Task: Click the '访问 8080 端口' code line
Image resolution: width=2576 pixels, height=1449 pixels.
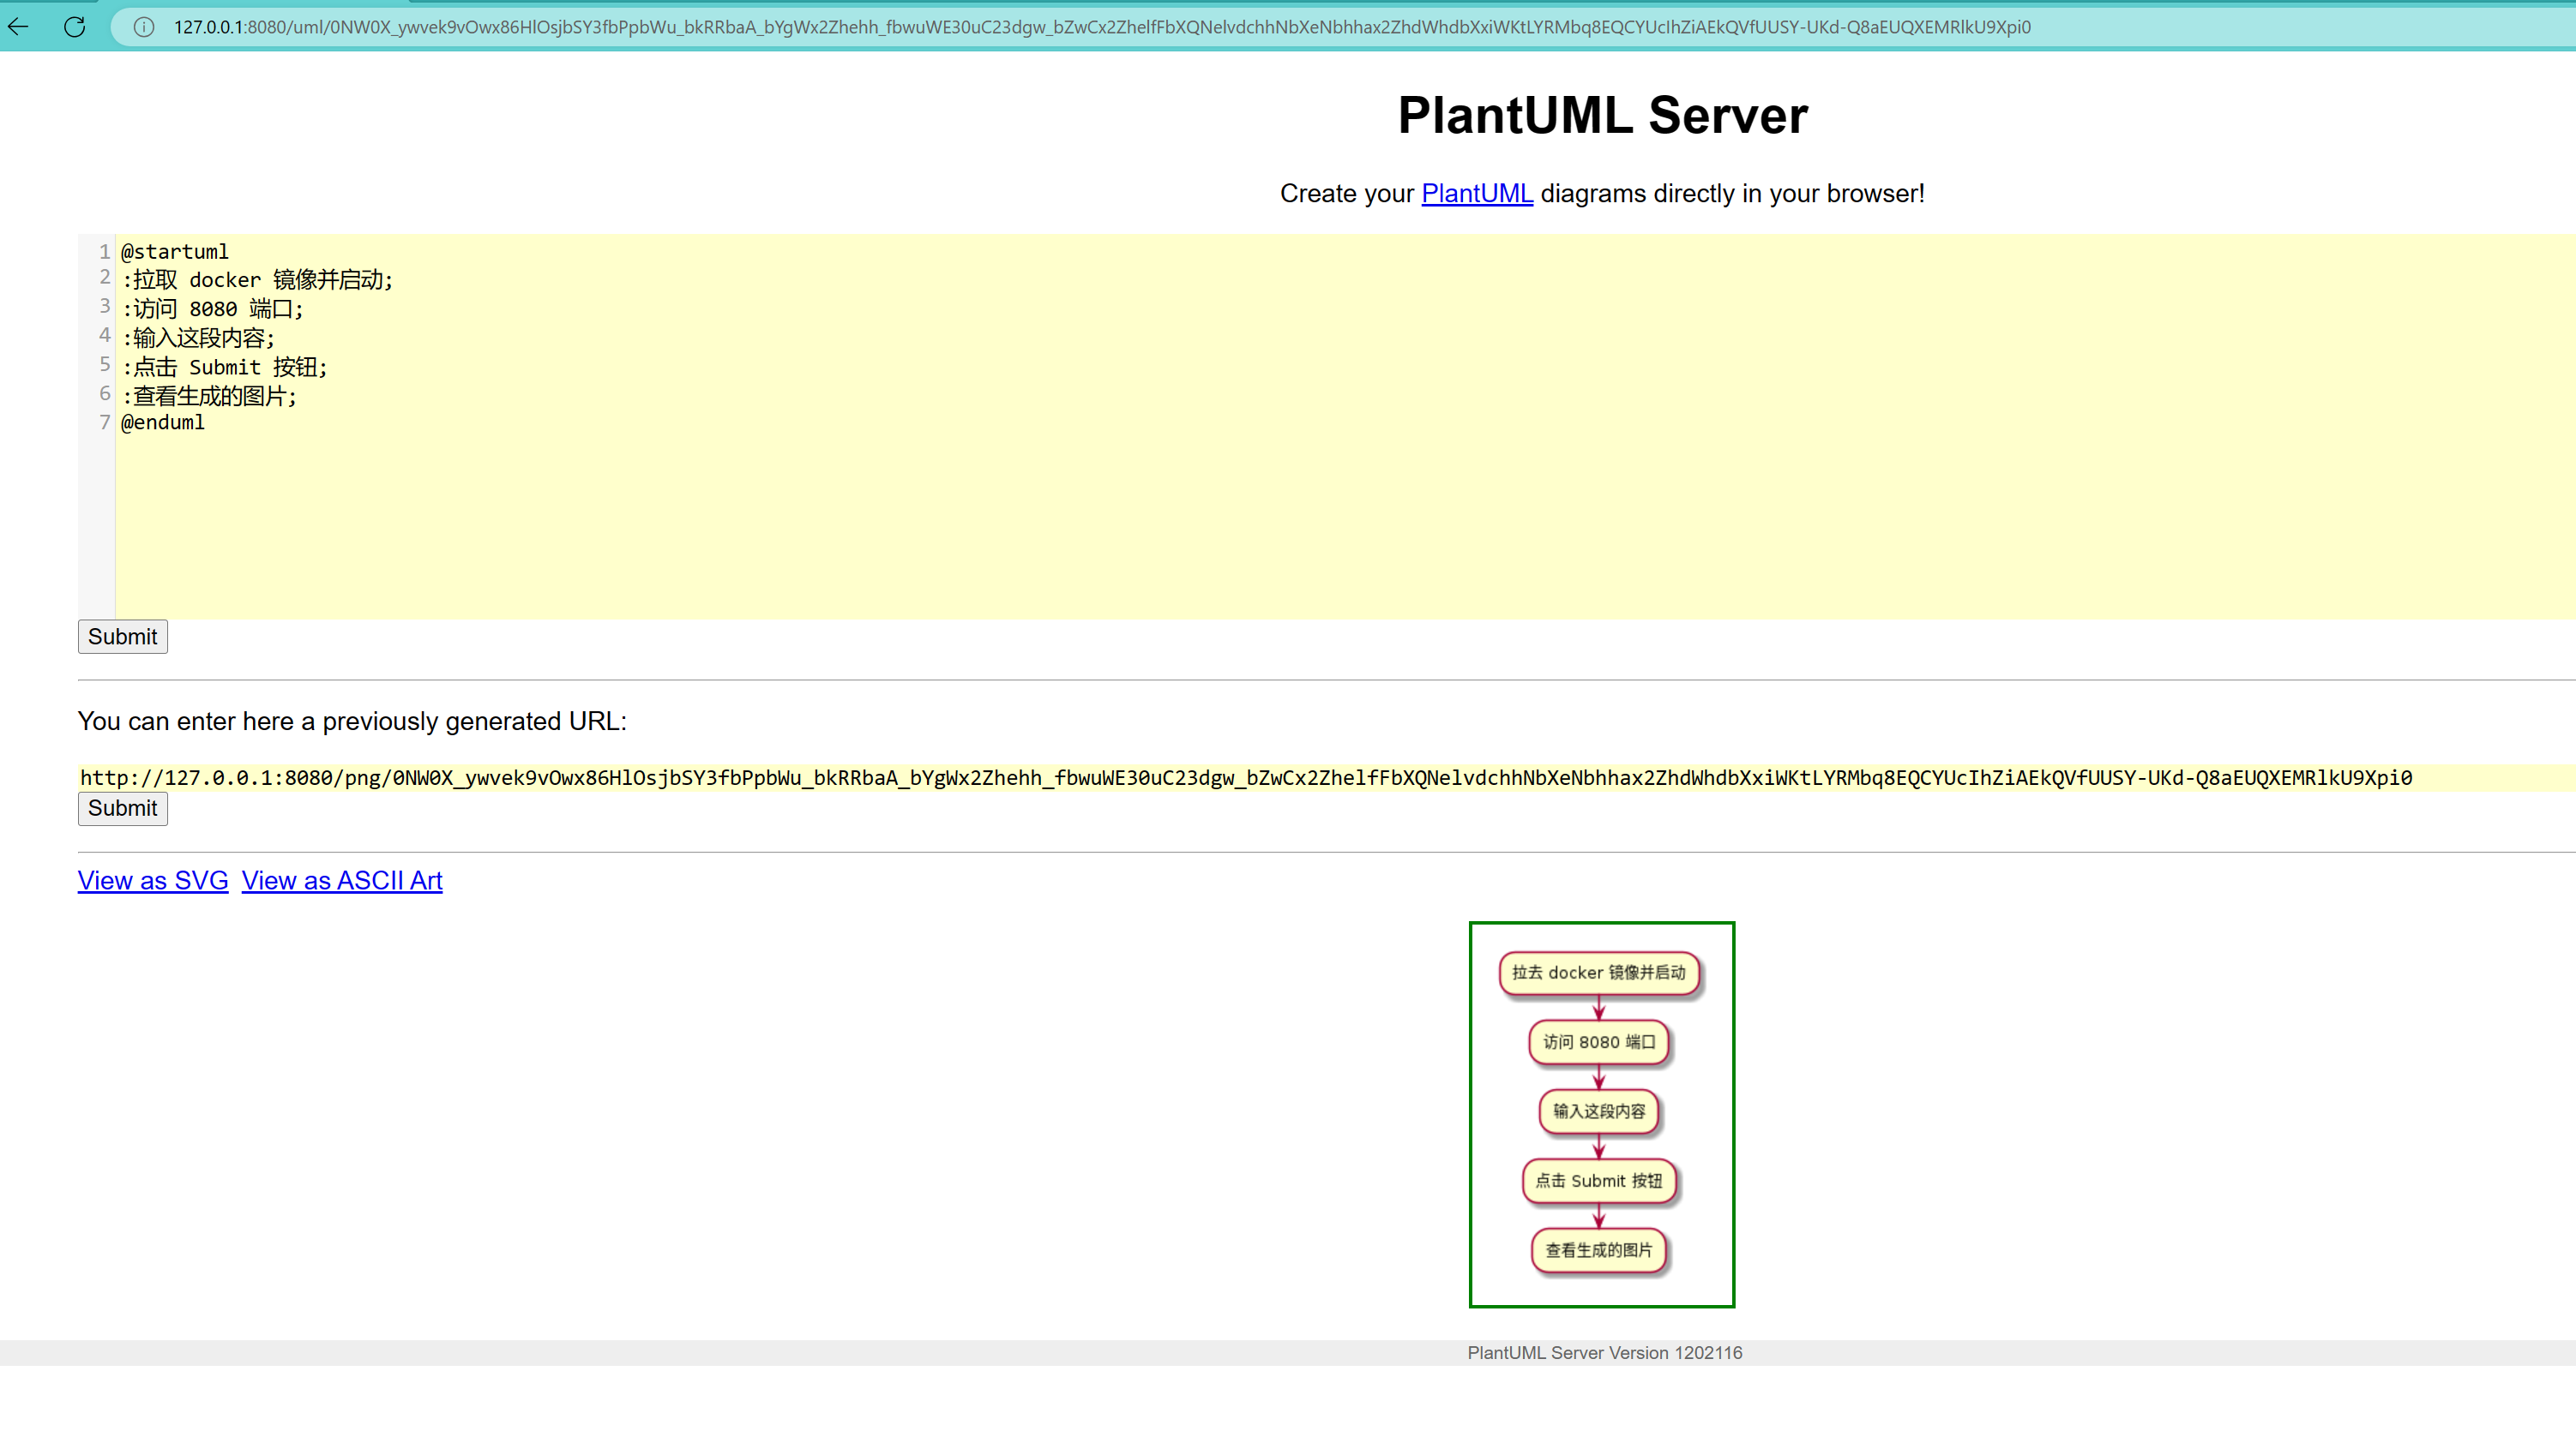Action: [212, 308]
